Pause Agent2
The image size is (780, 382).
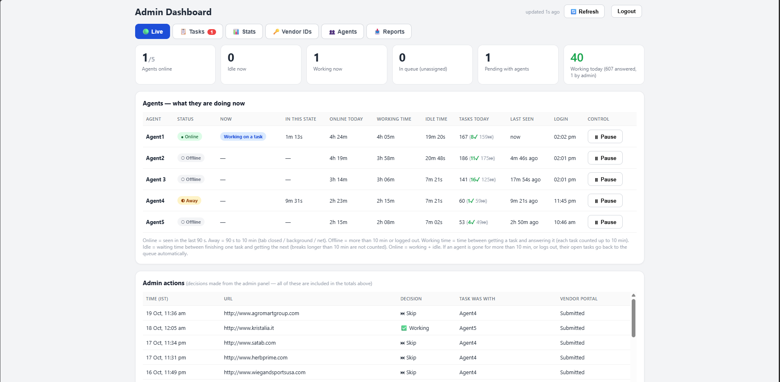pyautogui.click(x=605, y=158)
